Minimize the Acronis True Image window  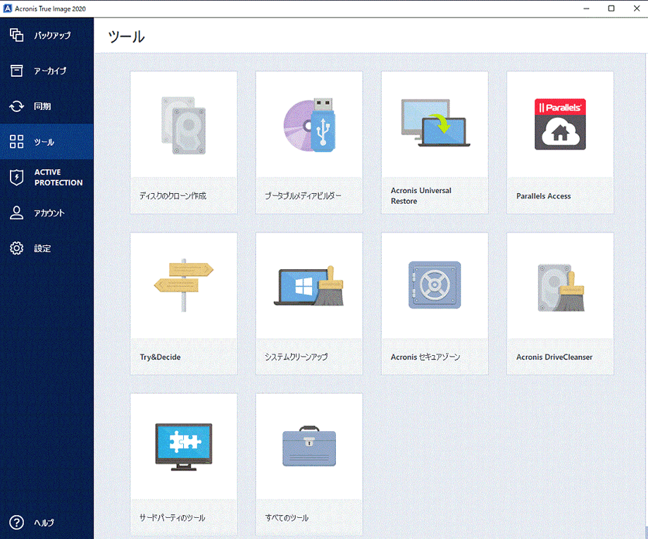click(587, 8)
